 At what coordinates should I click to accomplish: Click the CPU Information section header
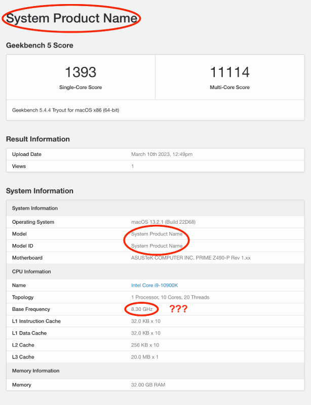point(155,271)
